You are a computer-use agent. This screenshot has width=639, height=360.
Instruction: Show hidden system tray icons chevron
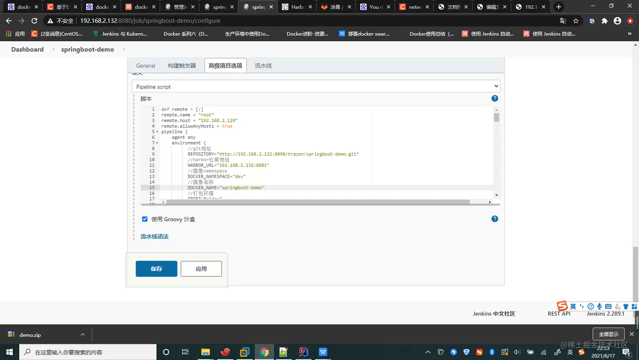(x=428, y=352)
